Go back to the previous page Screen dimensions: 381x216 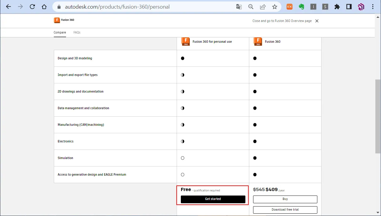(8, 7)
